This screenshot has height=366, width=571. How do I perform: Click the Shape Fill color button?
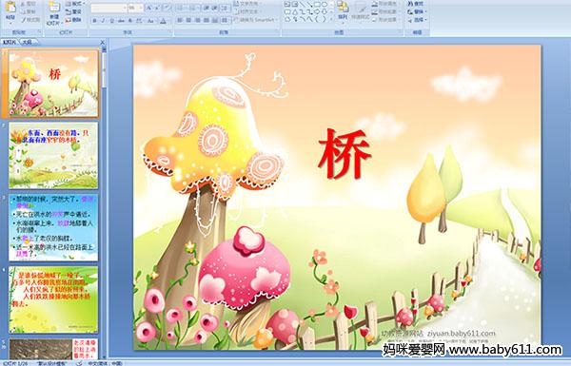tap(385, 4)
